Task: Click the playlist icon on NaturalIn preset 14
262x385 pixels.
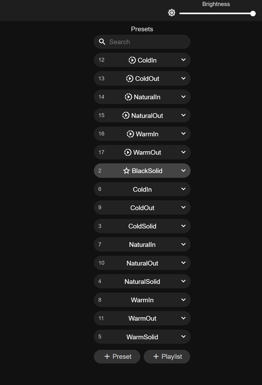Action: (x=128, y=97)
